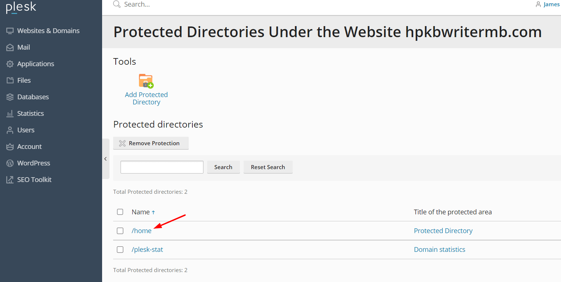The image size is (561, 282).
Task: Check the checkbox next to /plesk-stat
Action: click(120, 249)
